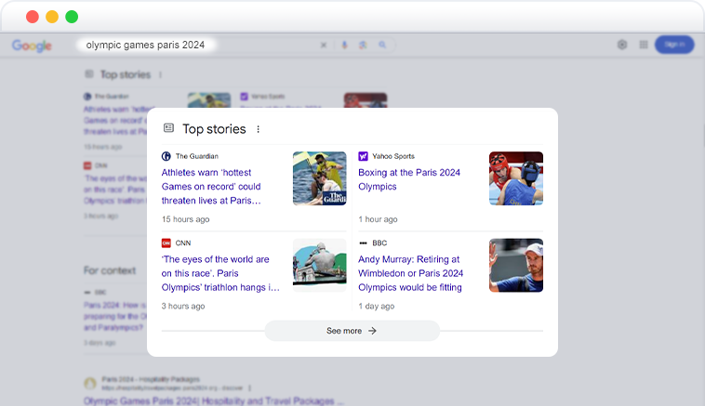Click The Guardian source icon
The image size is (705, 406).
click(x=166, y=156)
